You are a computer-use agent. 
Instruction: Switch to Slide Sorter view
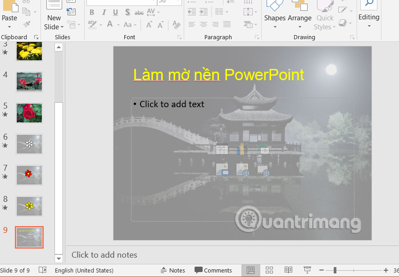269,270
